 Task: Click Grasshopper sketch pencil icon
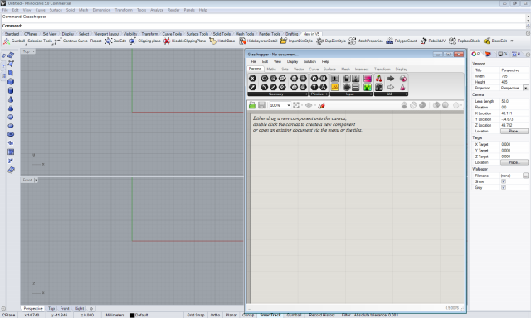tap(321, 105)
